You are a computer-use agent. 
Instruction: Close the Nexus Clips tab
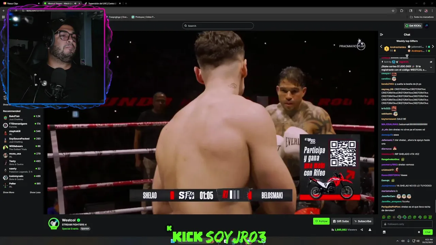[39, 3]
